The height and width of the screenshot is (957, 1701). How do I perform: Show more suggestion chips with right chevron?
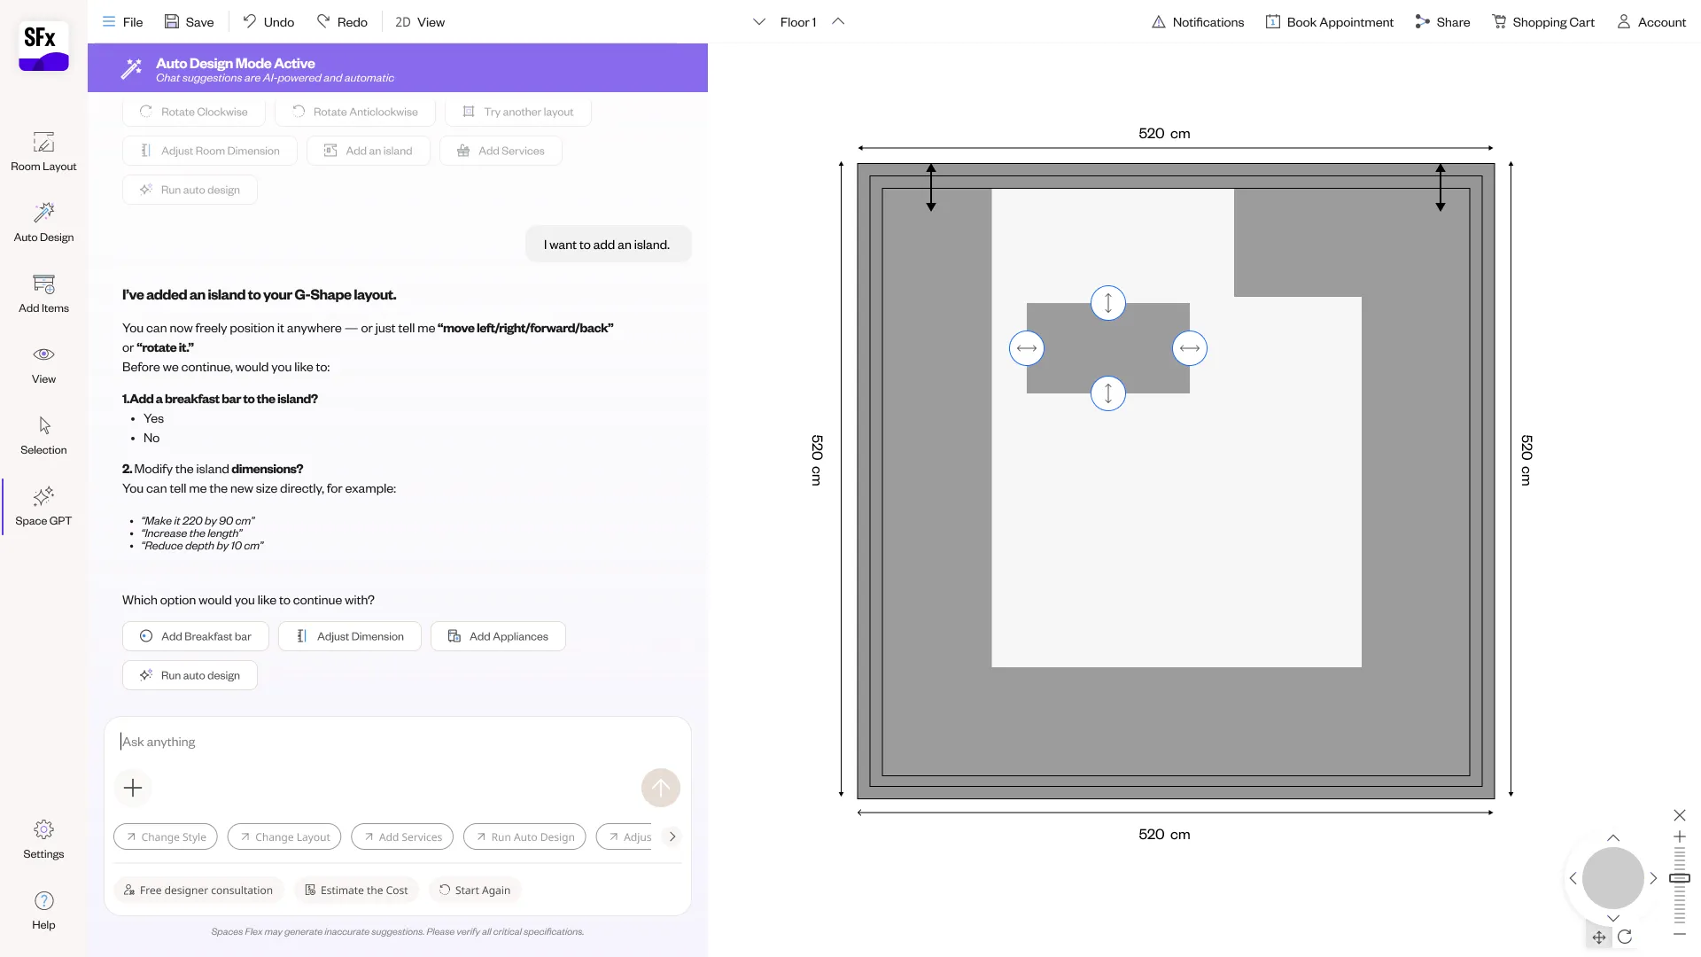coord(672,836)
